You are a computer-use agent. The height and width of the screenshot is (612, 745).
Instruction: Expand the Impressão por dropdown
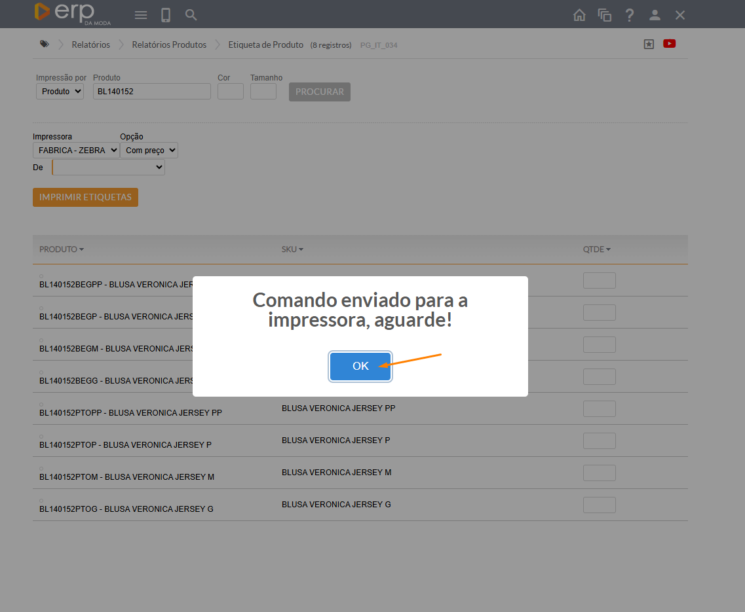[x=60, y=92]
